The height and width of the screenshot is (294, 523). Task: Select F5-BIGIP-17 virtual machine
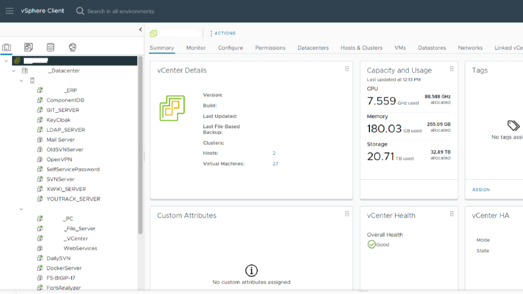(61, 278)
